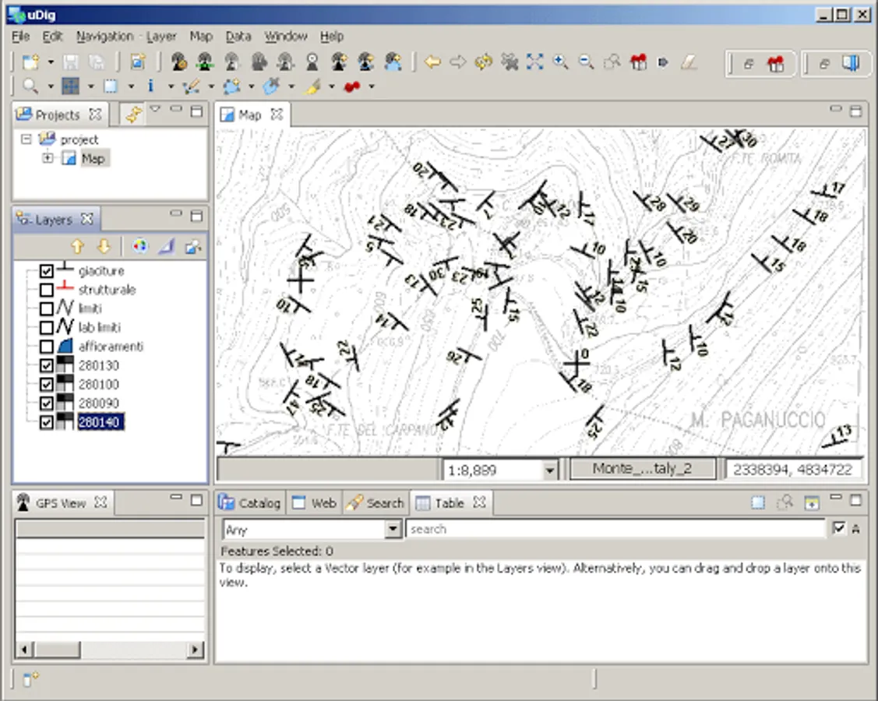Enable the strutturale layer checkbox
Image resolution: width=878 pixels, height=701 pixels.
[46, 290]
